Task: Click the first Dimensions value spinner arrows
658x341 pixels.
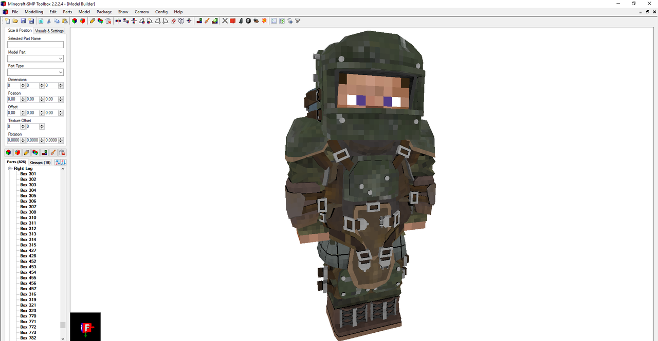Action: coord(23,86)
